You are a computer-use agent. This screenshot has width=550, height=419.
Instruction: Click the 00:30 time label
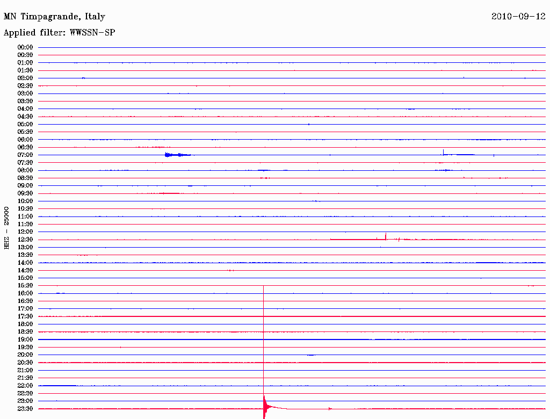coord(25,55)
